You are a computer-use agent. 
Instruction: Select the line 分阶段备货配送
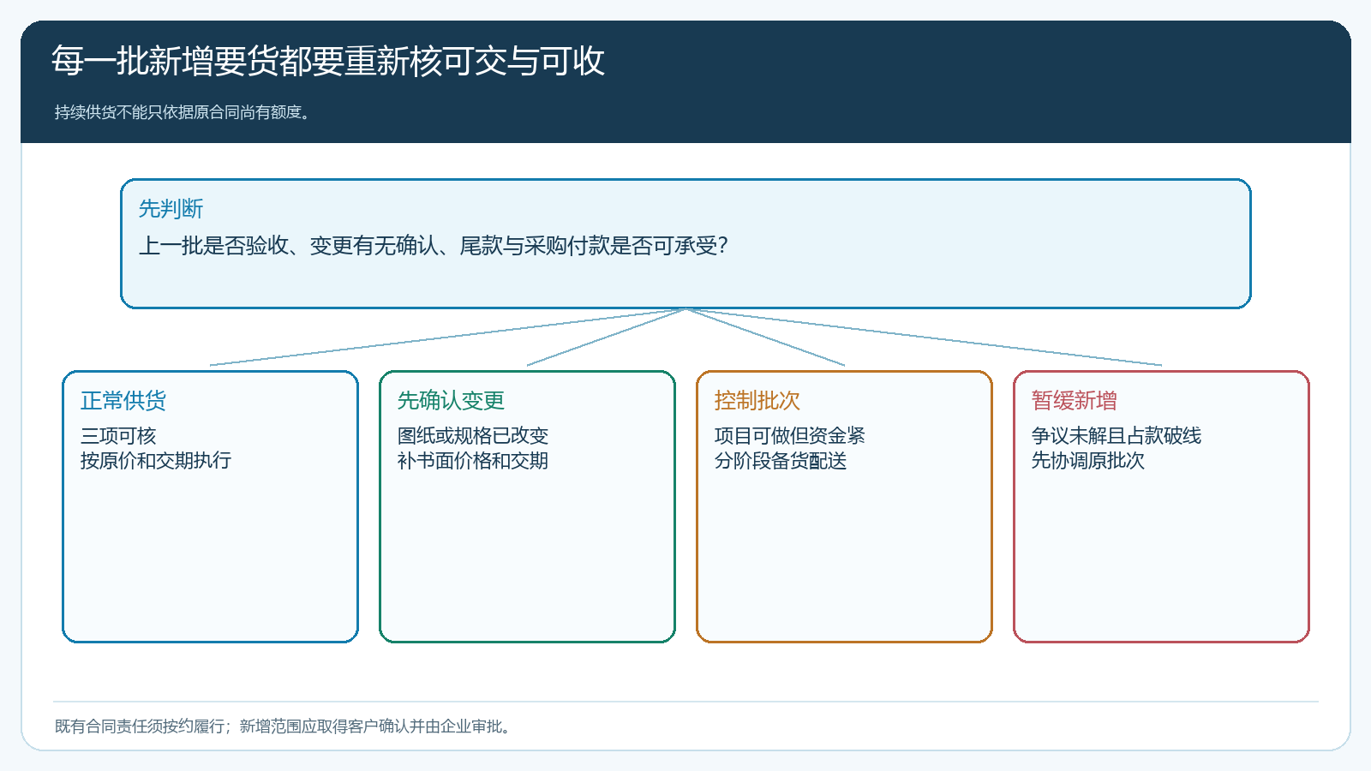(781, 461)
